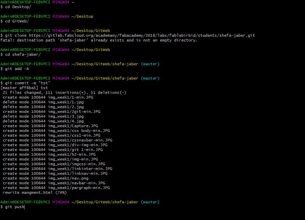Image resolution: width=305 pixels, height=220 pixels.
Task: Click the img_week1/nav.png entry
Action: click(x=68, y=179)
